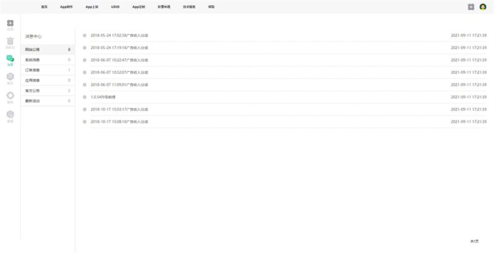This screenshot has width=494, height=253.
Task: Open the 2018-06-07 10:52:07 广告收入分成 message
Action: 119,72
